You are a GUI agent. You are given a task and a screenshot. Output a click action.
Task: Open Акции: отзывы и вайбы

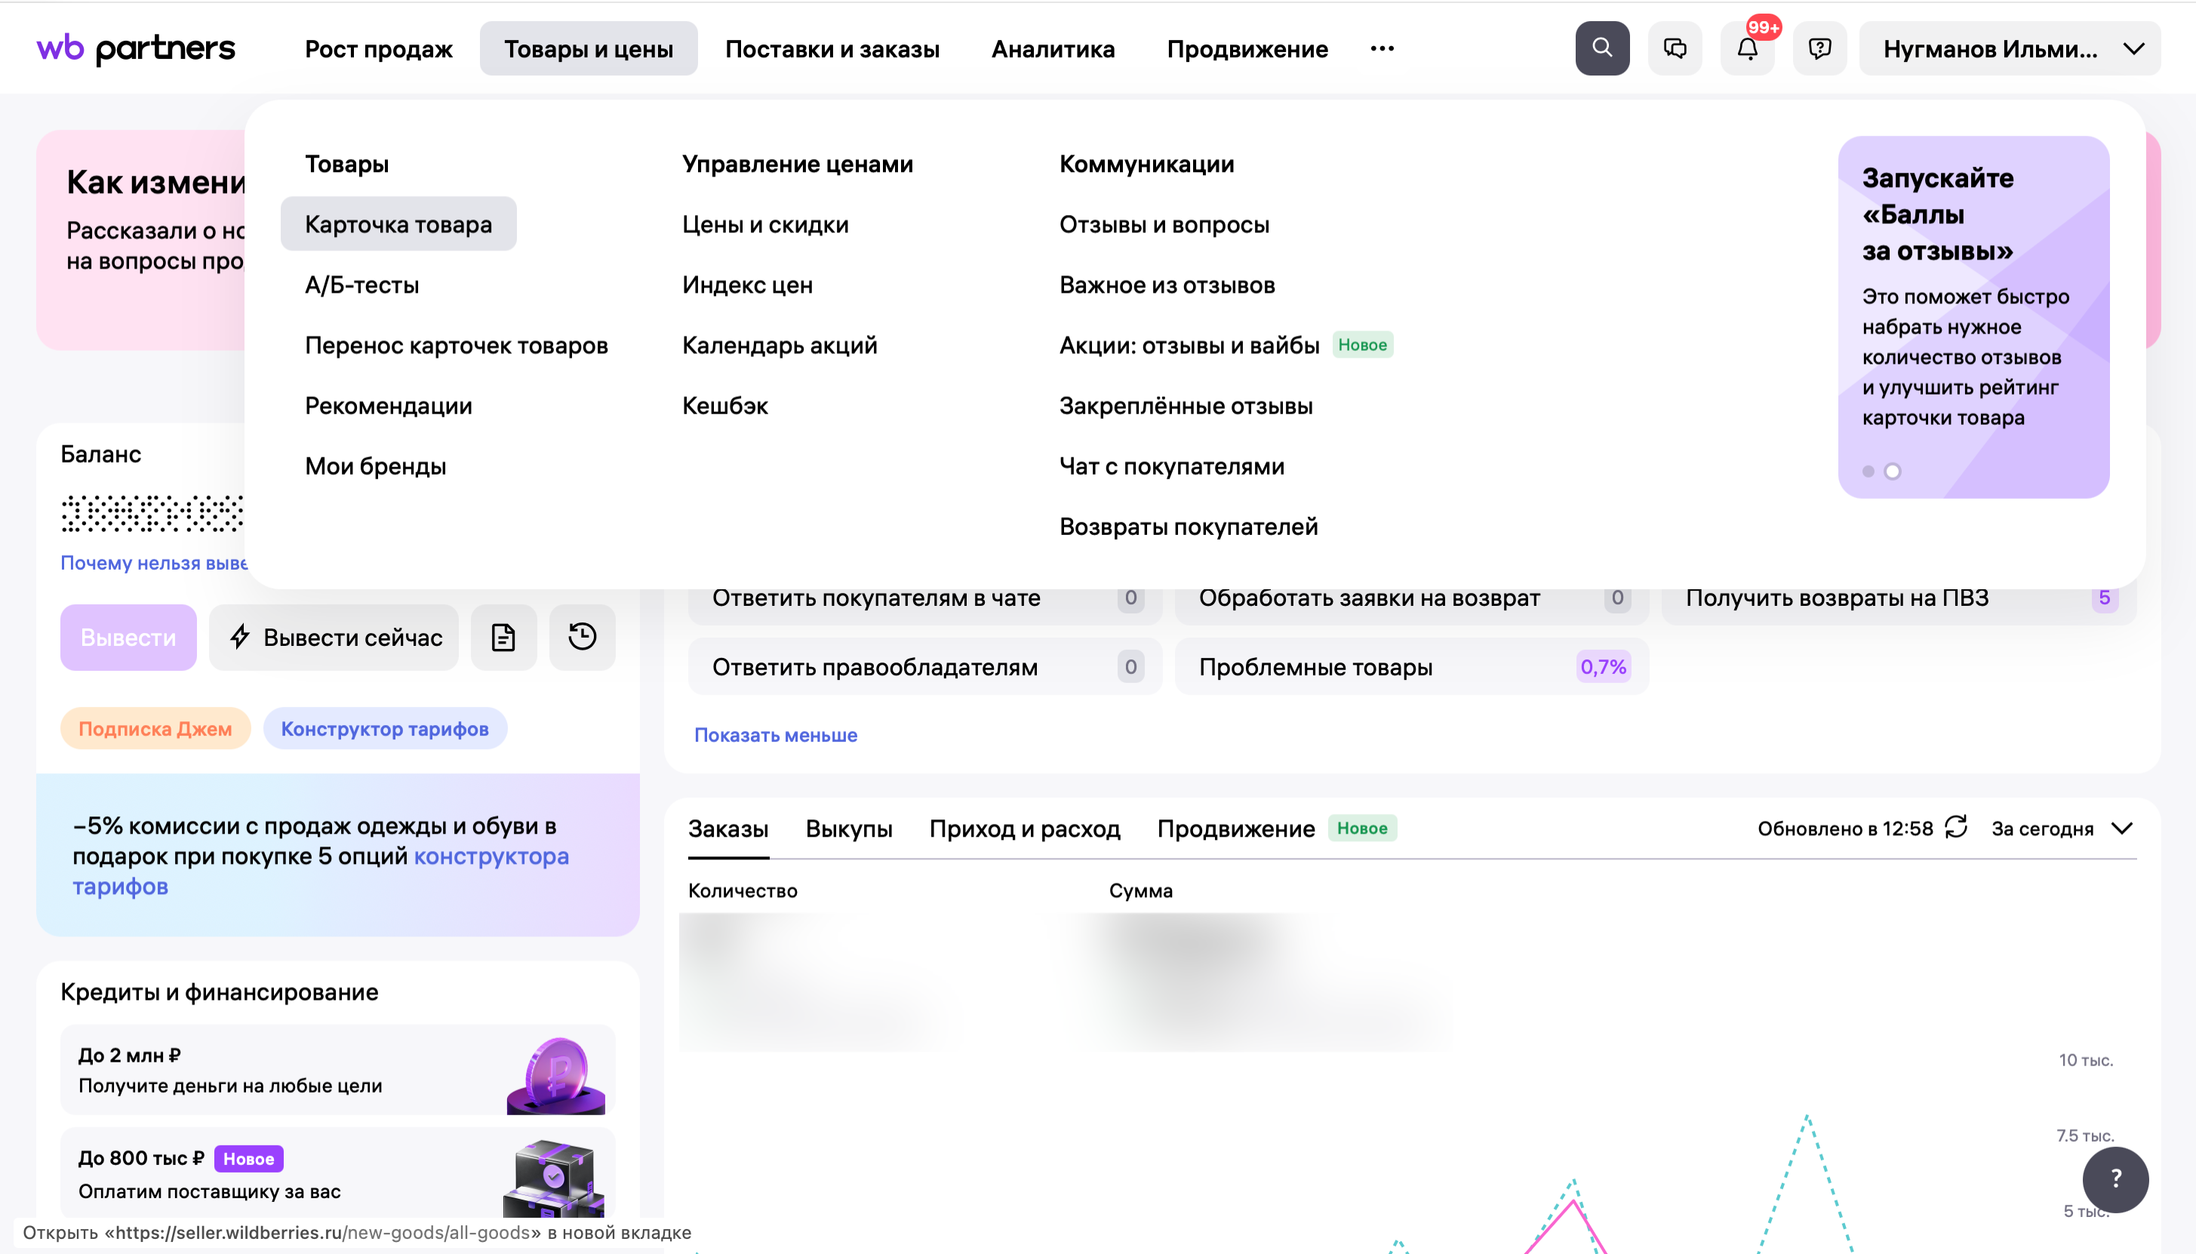[1189, 345]
